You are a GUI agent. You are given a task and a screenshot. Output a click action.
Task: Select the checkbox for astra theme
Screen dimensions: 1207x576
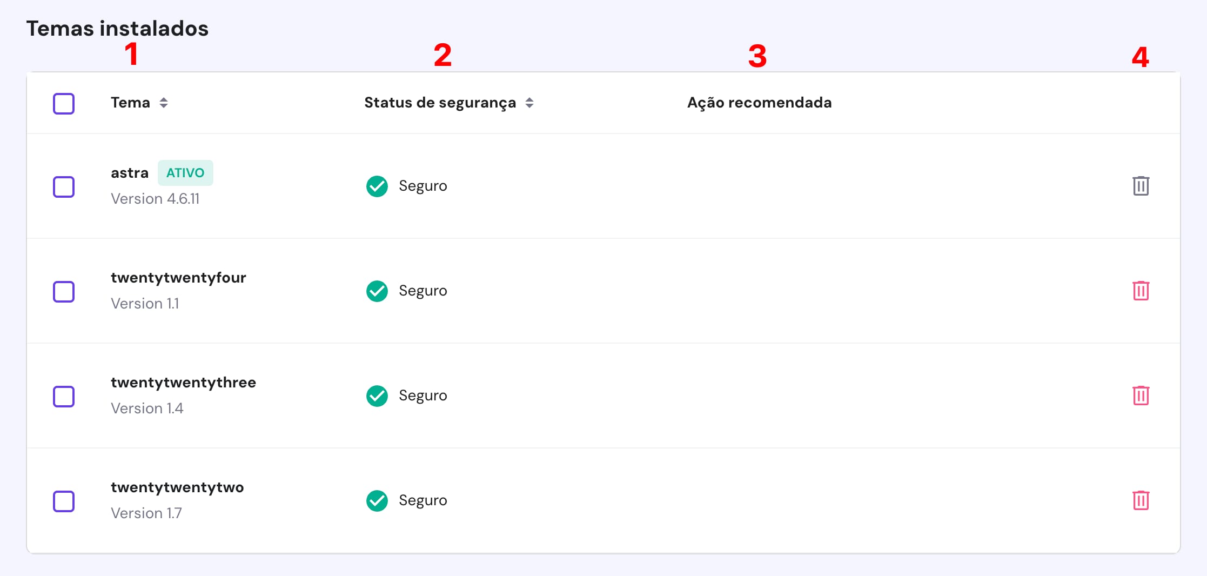63,187
